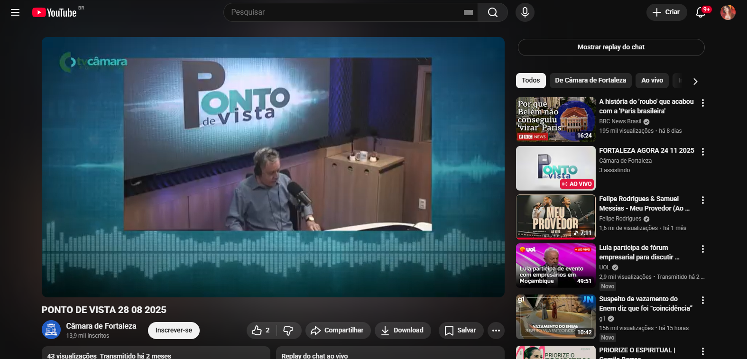Select the 'De Câmara de Fortaleza' chip
The image size is (747, 359).
[x=590, y=81]
